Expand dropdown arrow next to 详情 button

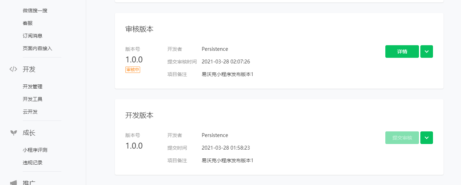pos(426,52)
